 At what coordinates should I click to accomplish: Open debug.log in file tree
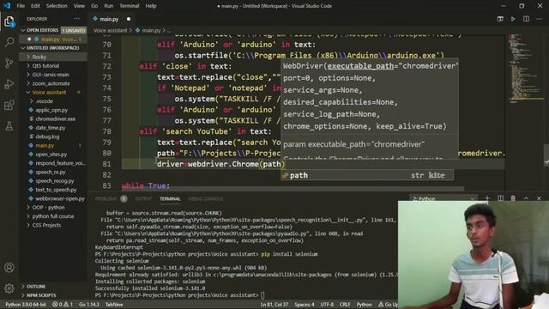click(x=47, y=136)
